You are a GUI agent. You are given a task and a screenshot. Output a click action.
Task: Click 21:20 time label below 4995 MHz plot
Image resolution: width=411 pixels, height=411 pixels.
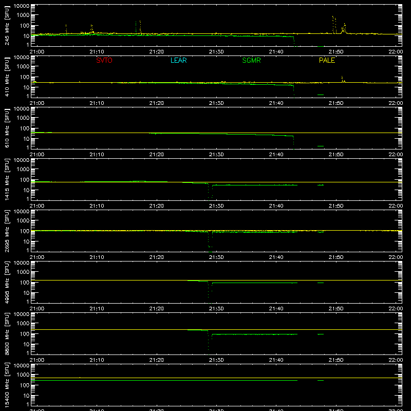coord(157,309)
